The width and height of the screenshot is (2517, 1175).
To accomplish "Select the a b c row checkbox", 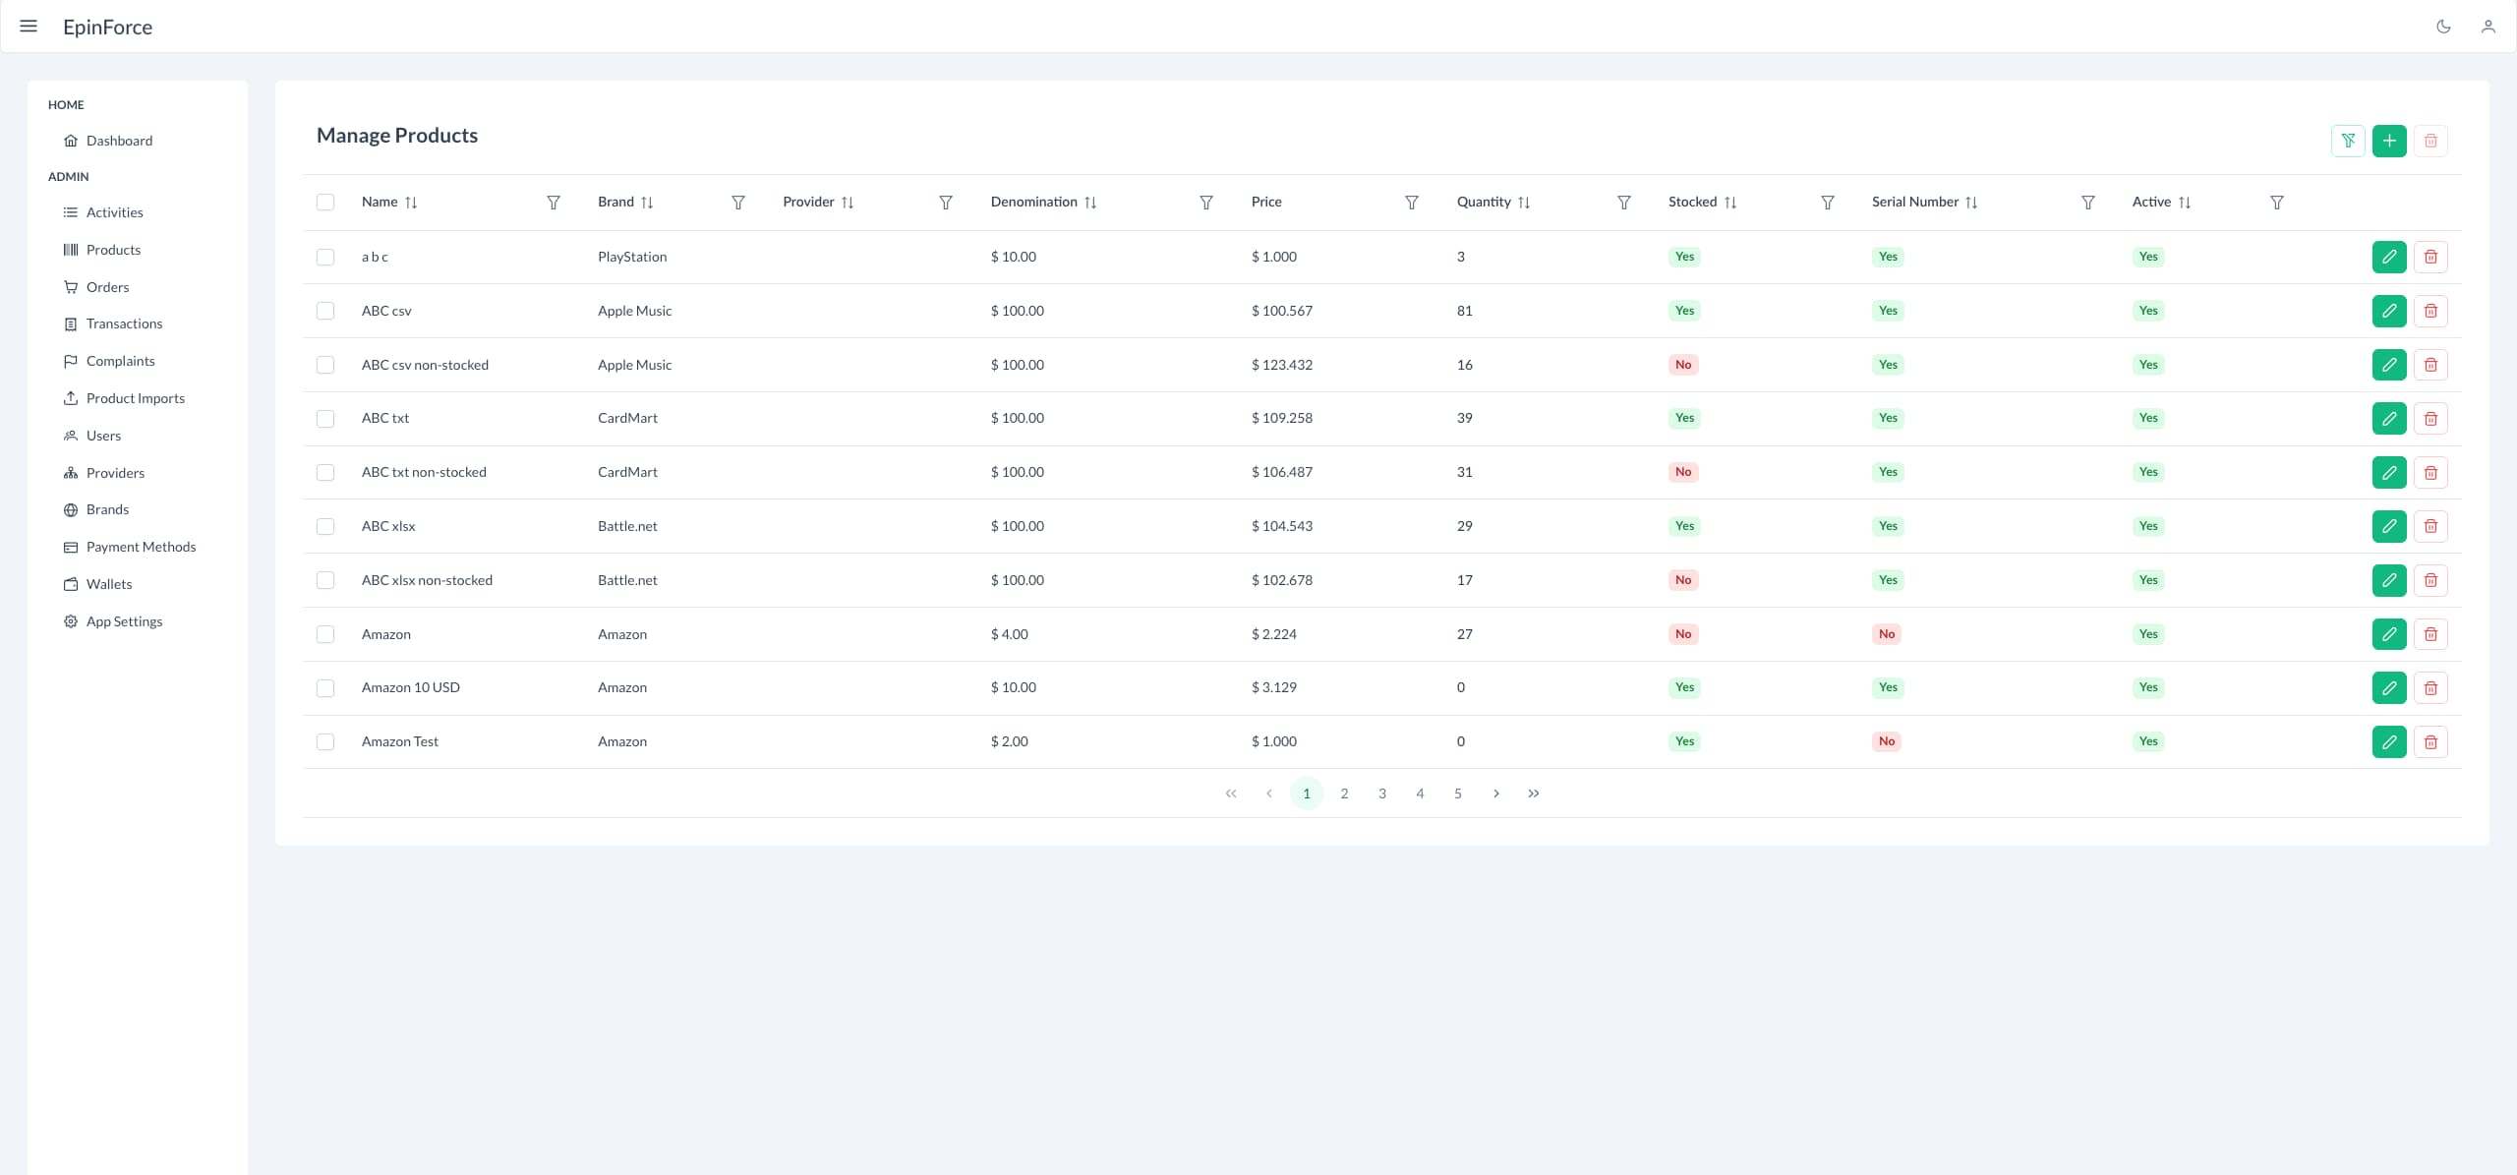I will (325, 258).
